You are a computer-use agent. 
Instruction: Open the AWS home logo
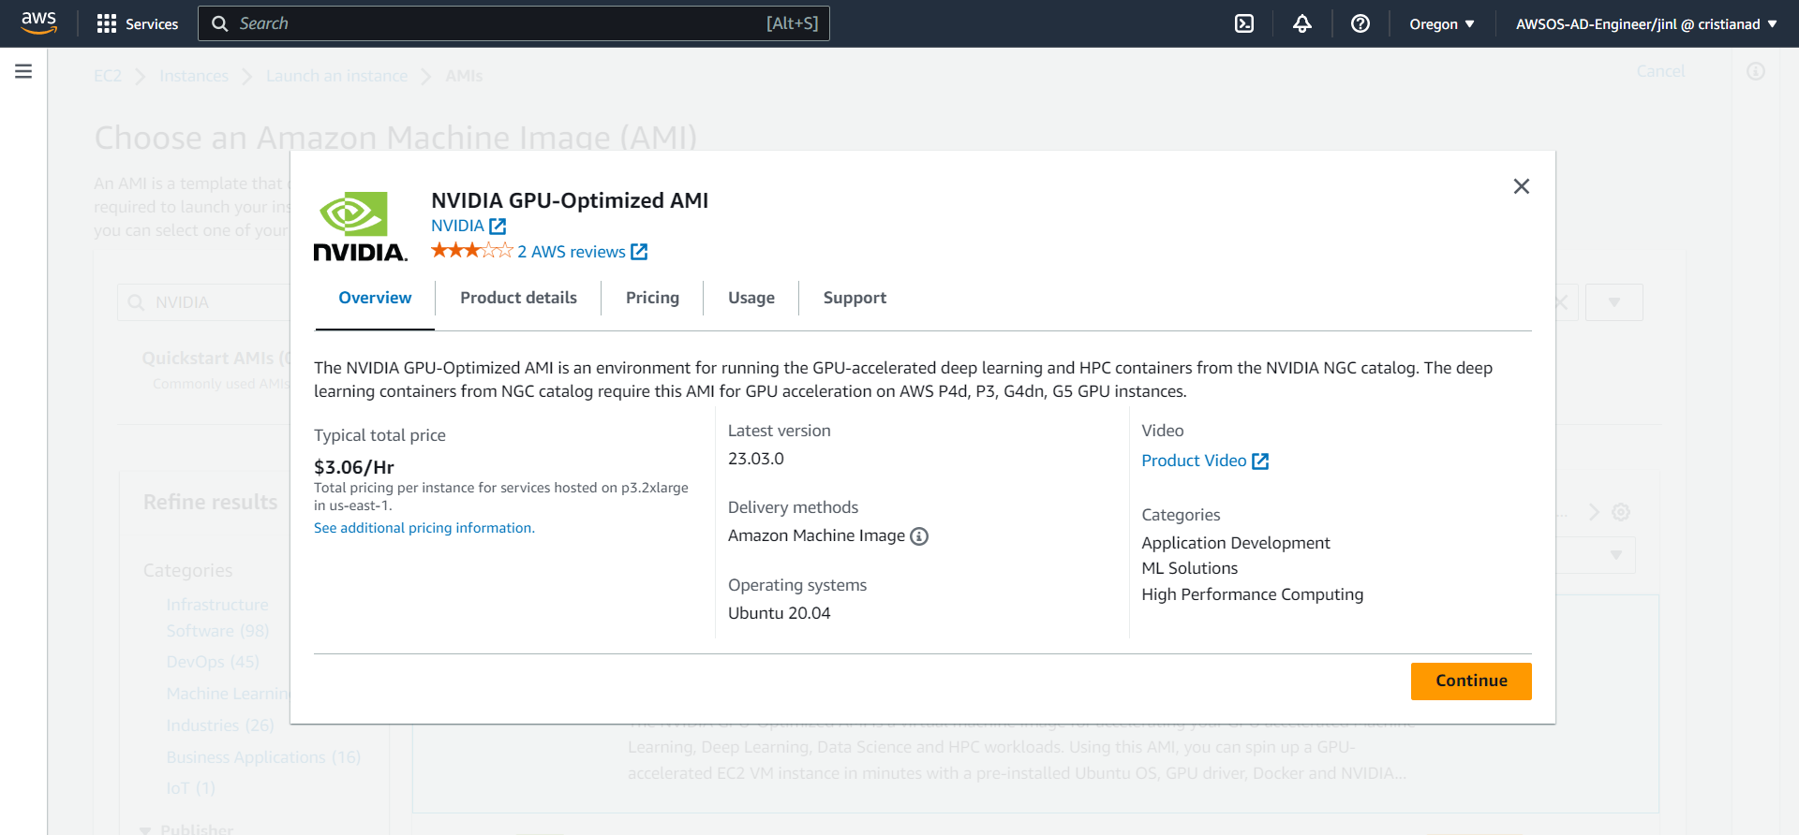[38, 23]
